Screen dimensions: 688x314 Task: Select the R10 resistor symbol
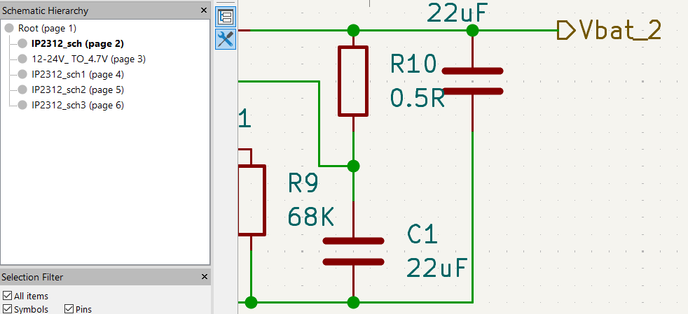point(353,81)
